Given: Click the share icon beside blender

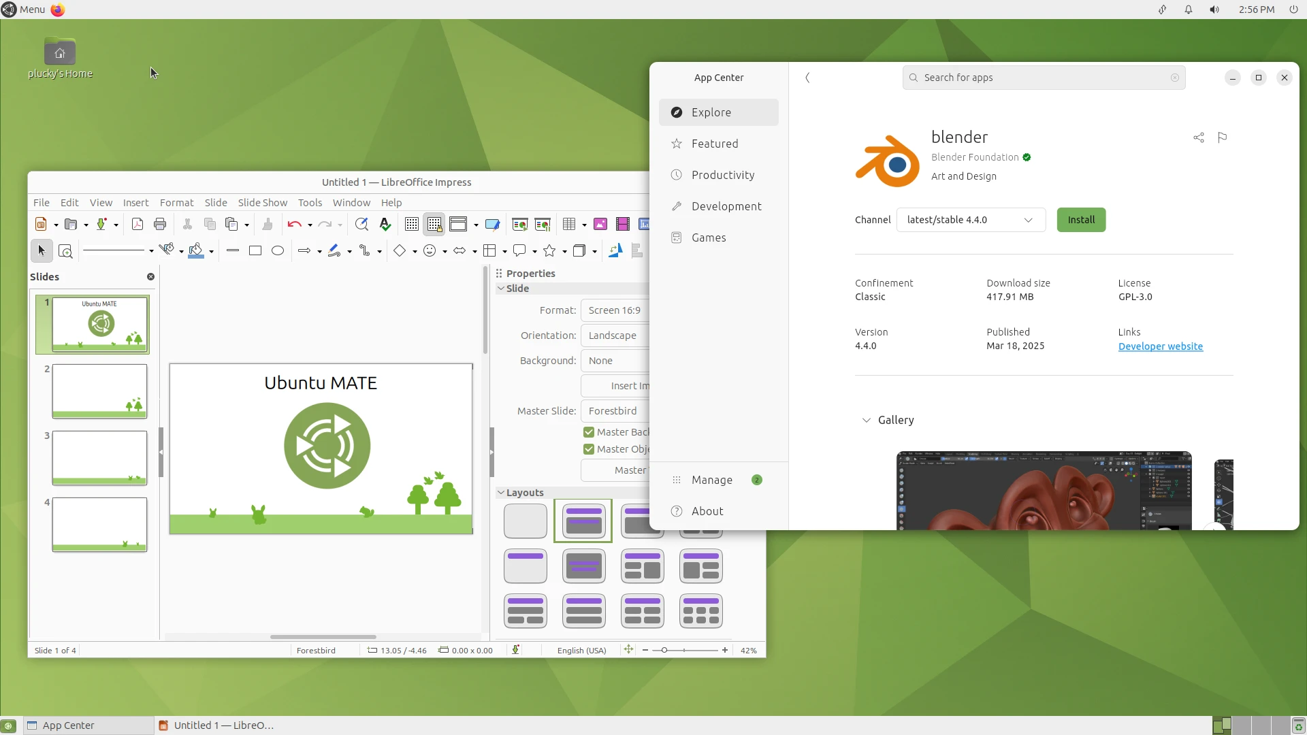Looking at the screenshot, I should click(1199, 137).
